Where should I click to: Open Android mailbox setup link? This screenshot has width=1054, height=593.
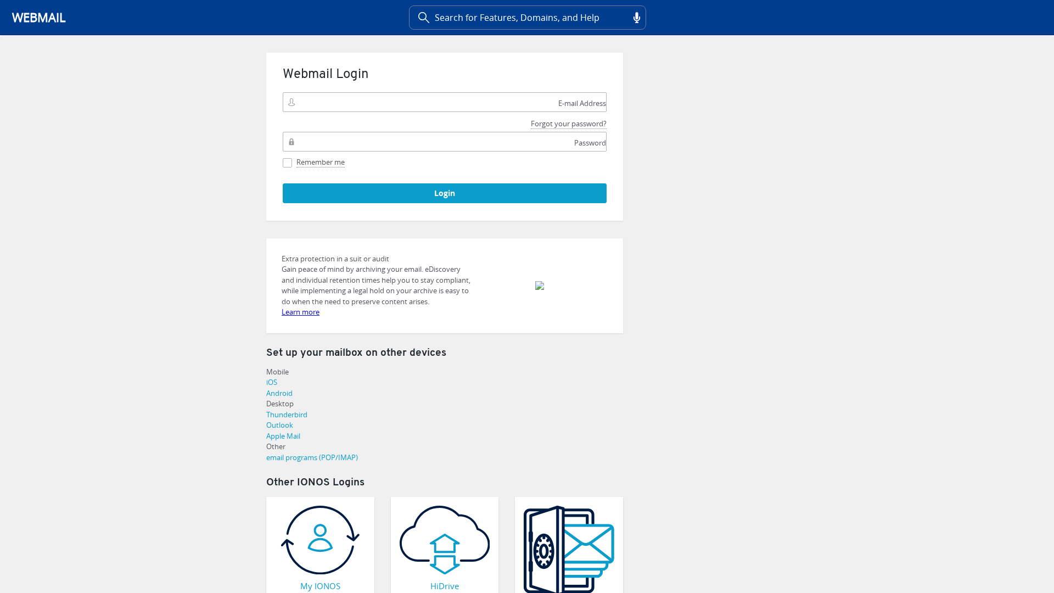click(279, 393)
